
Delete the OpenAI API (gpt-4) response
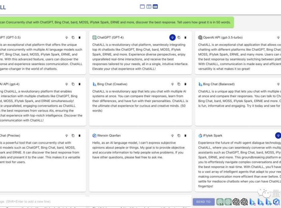79,84
